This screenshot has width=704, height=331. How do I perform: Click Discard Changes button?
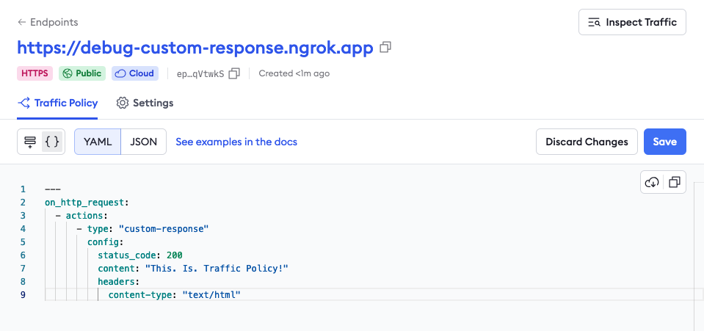587,142
